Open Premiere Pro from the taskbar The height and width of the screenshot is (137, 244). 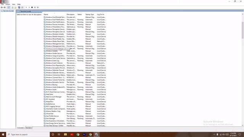84,134
